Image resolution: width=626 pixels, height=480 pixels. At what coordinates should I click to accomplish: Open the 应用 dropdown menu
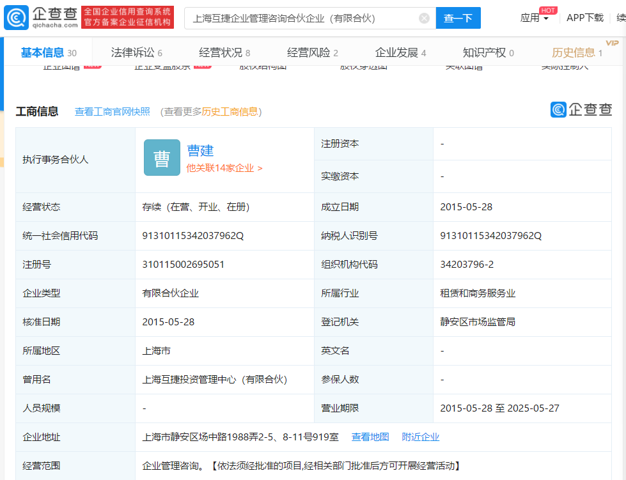tap(534, 18)
